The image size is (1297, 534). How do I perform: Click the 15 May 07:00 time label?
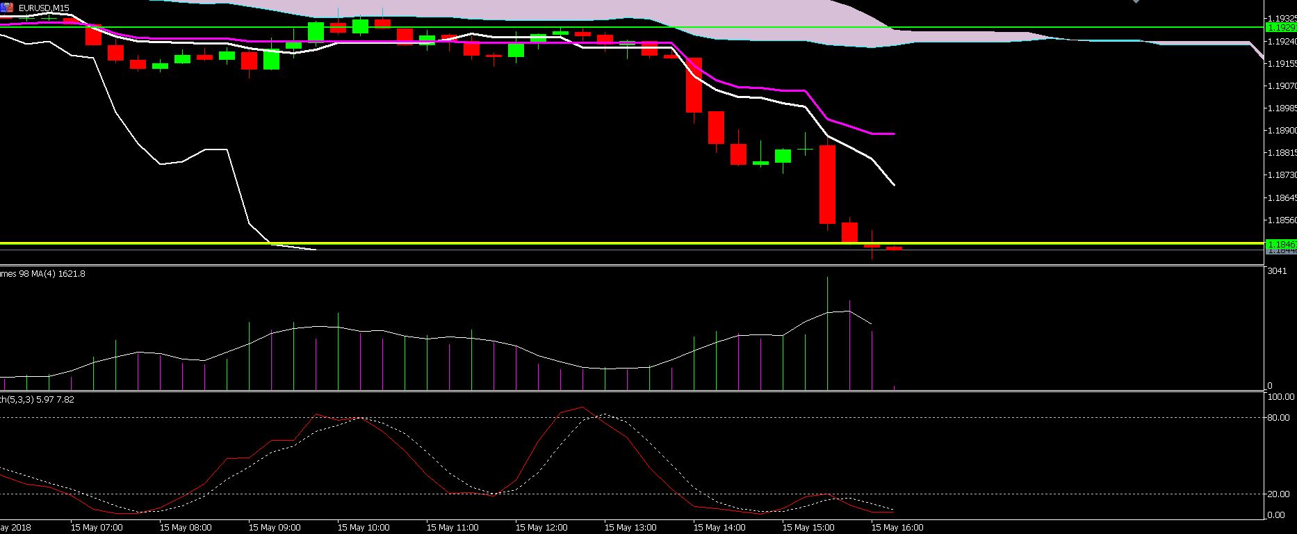pyautogui.click(x=97, y=528)
